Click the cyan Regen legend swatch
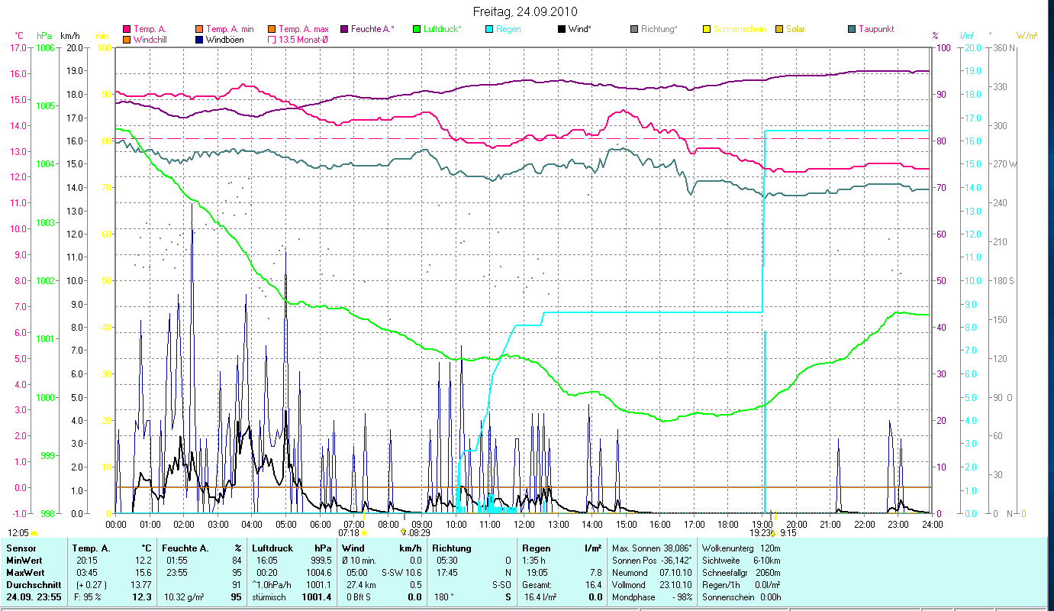The width and height of the screenshot is (1054, 611). click(x=489, y=29)
